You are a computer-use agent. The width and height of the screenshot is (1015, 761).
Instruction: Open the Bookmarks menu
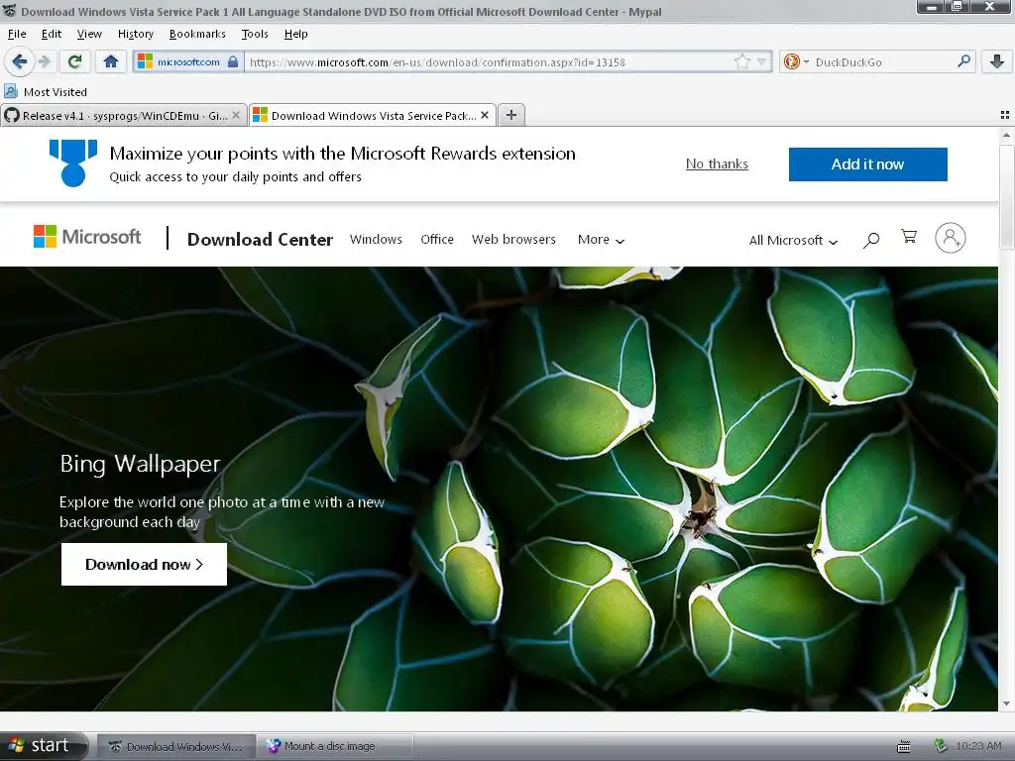197,34
